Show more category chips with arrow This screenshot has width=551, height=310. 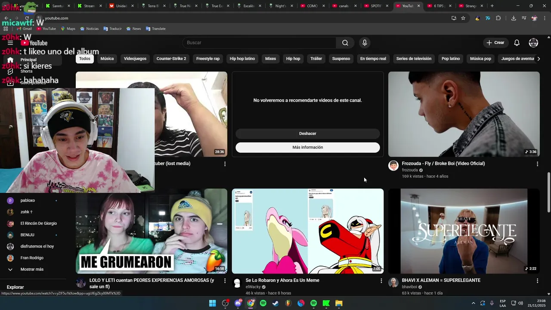point(538,59)
